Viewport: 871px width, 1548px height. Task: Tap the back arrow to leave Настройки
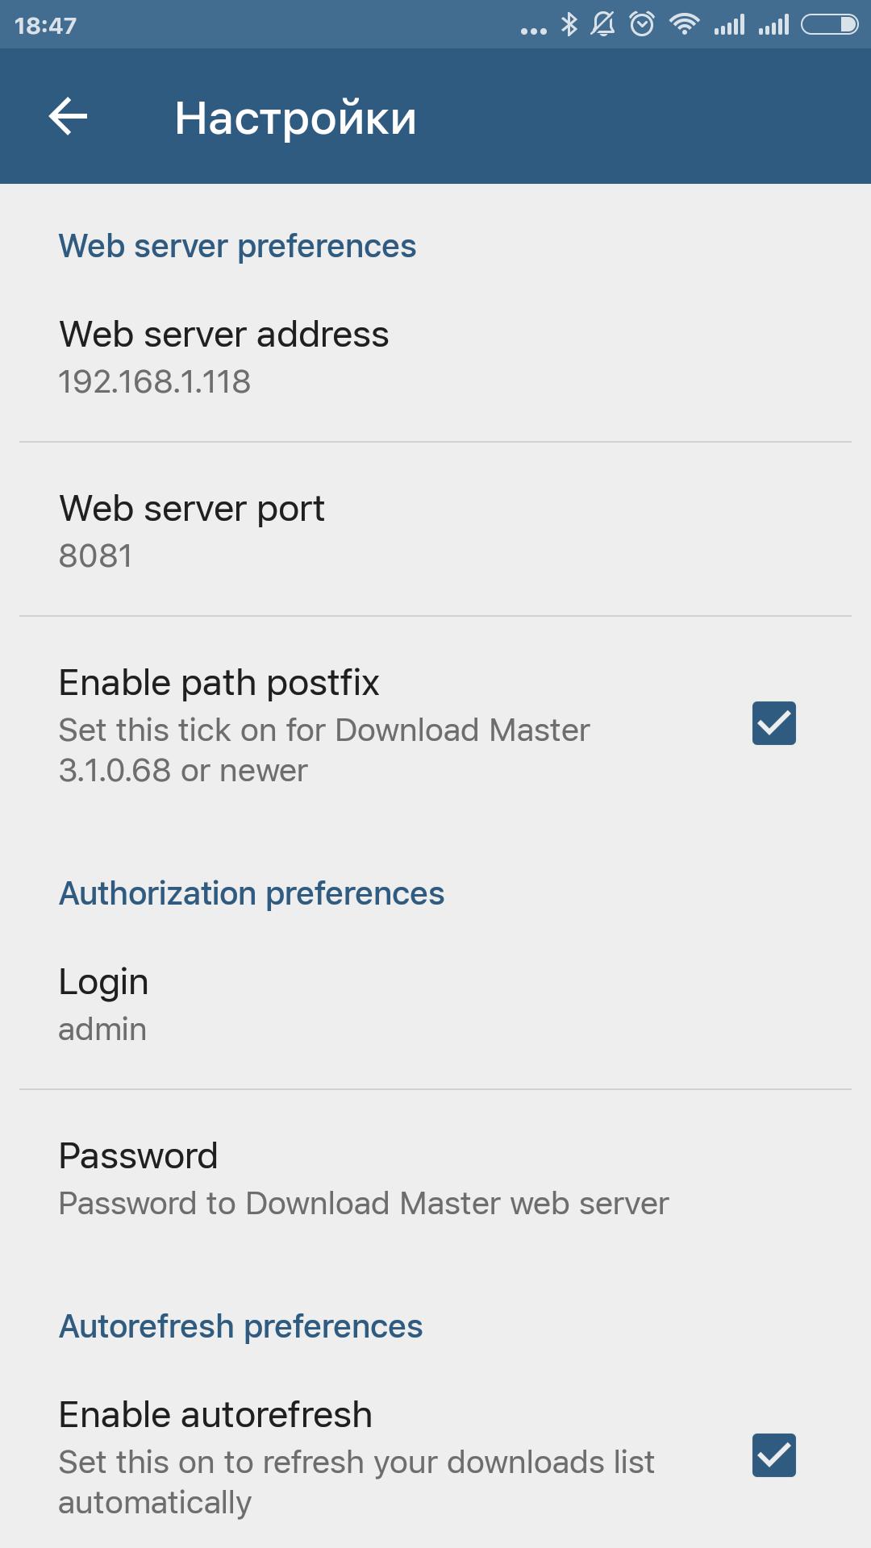(x=68, y=116)
